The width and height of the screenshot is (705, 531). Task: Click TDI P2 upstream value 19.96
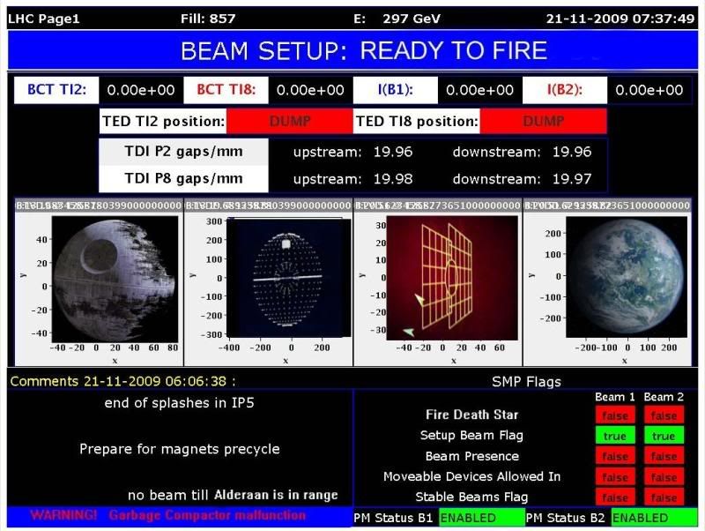(393, 152)
